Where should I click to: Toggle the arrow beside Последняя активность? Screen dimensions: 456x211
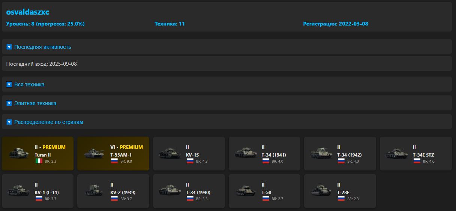[9, 47]
